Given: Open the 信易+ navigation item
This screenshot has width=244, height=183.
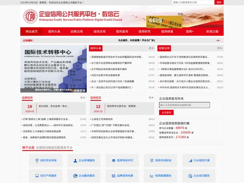Looking at the screenshot, I should 190,32.
